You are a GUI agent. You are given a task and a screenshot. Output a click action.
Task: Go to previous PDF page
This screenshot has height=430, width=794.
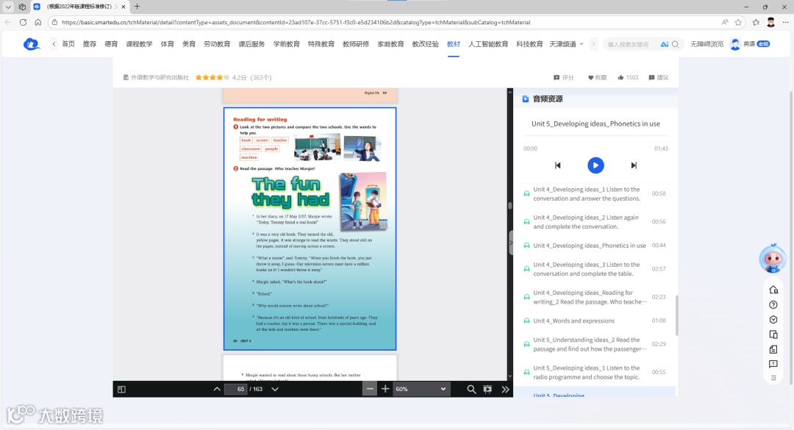tap(217, 389)
